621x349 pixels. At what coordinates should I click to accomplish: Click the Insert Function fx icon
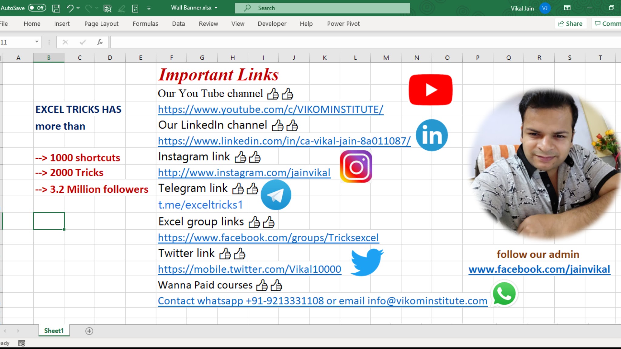[x=100, y=42]
